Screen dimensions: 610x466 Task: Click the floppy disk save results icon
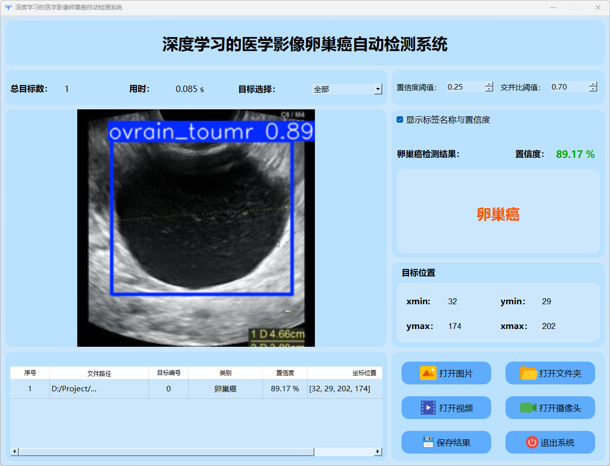(x=428, y=442)
